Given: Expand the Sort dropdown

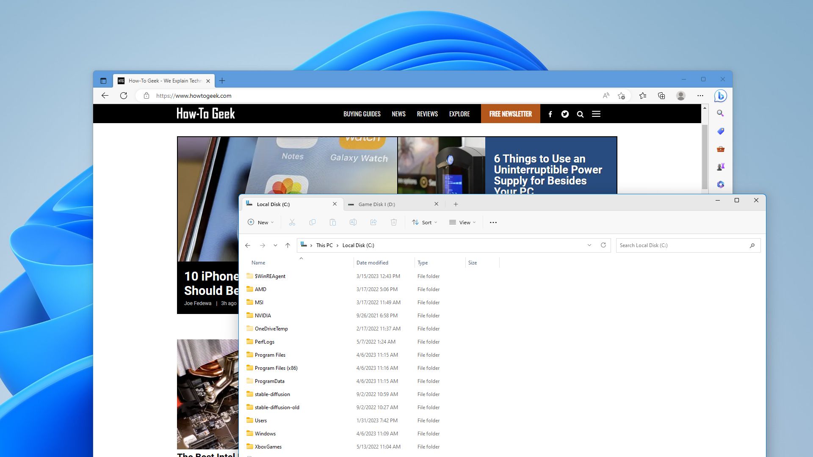Looking at the screenshot, I should [x=425, y=223].
